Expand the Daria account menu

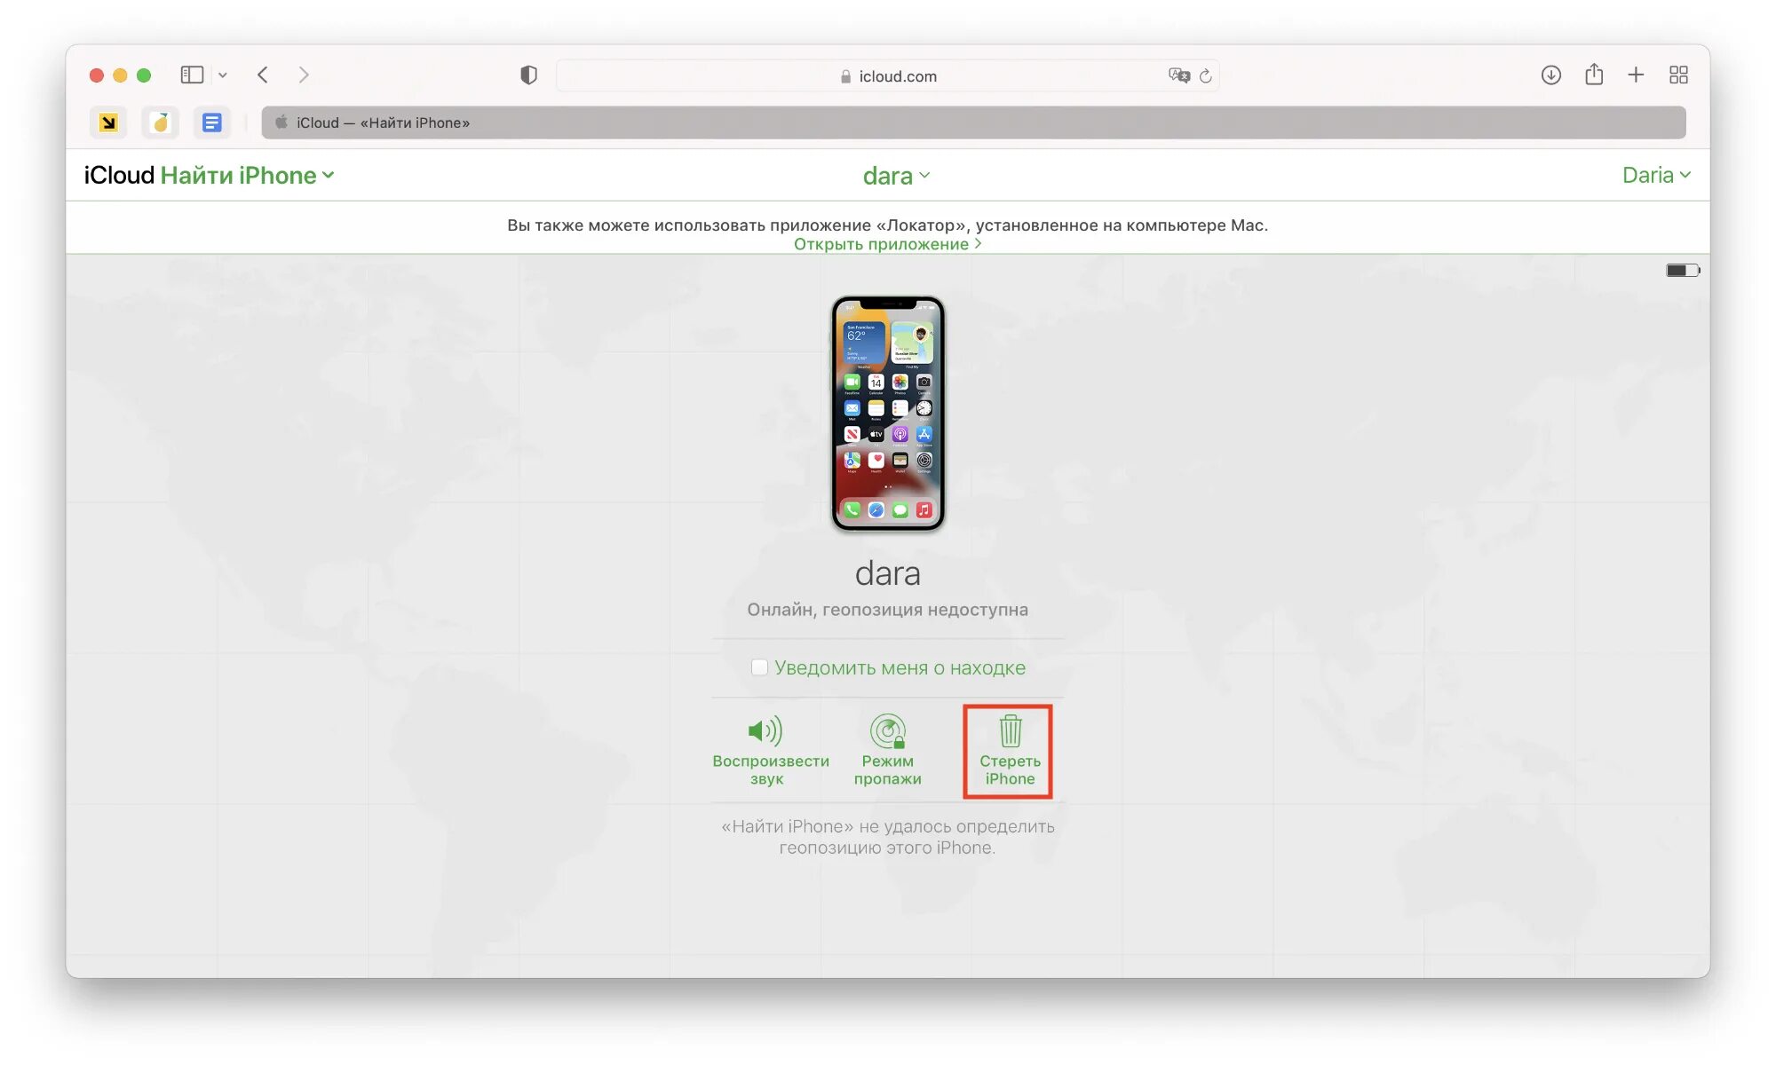pyautogui.click(x=1654, y=174)
